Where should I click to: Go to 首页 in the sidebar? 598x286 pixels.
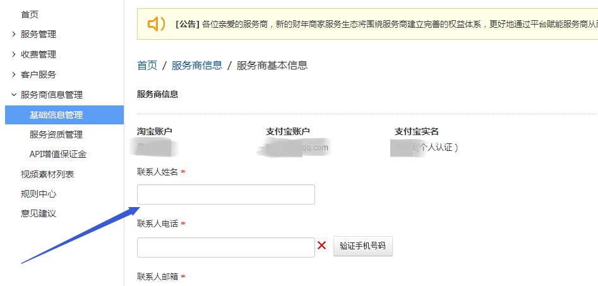coord(30,14)
